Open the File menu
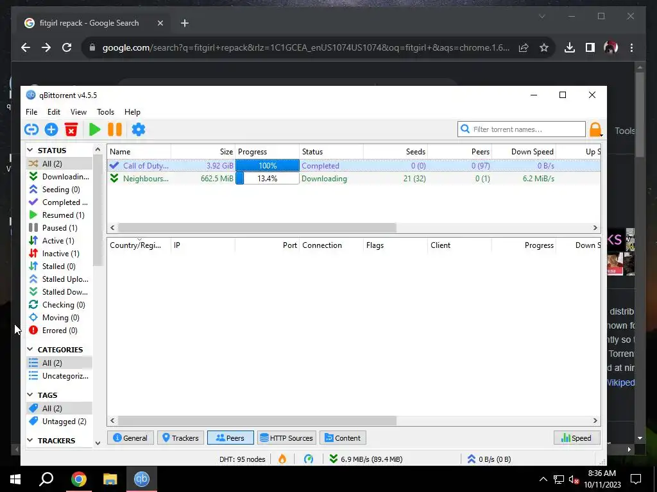Image resolution: width=657 pixels, height=492 pixels. pyautogui.click(x=31, y=112)
